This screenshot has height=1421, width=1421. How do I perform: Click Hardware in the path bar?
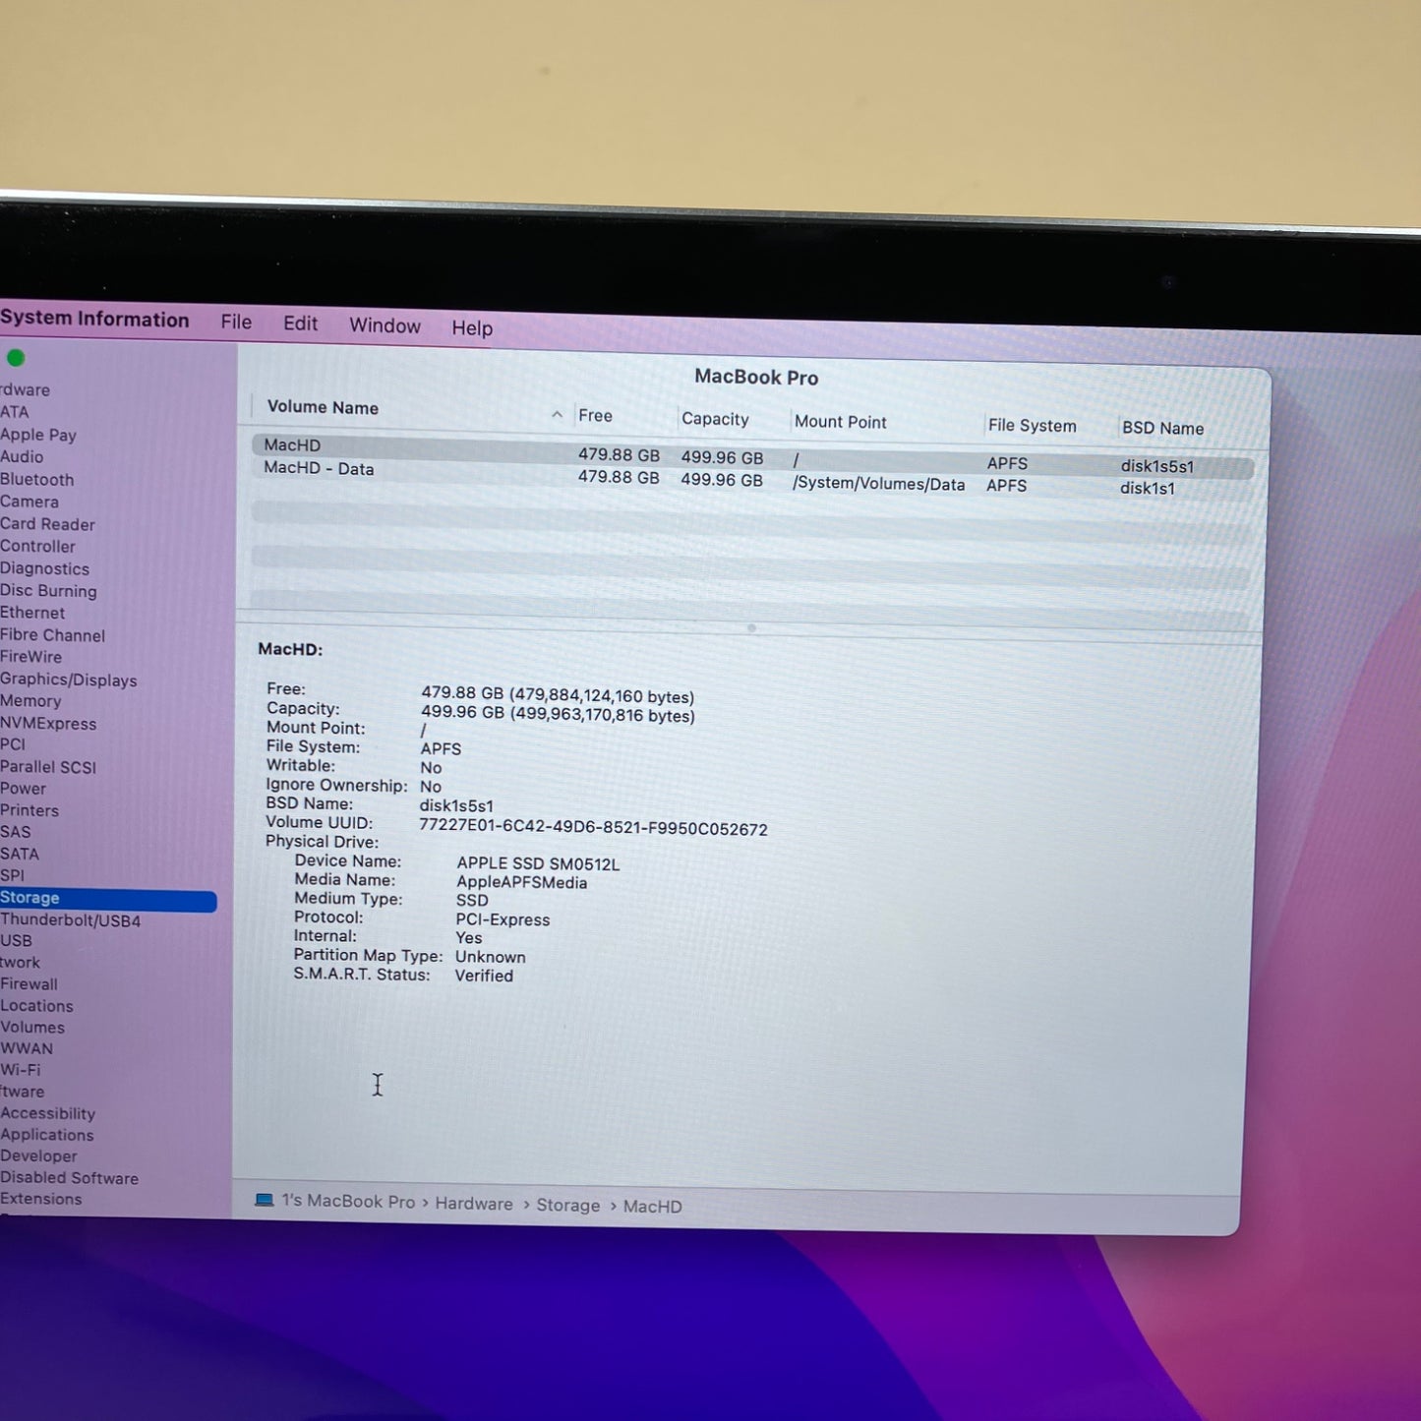click(x=473, y=1204)
